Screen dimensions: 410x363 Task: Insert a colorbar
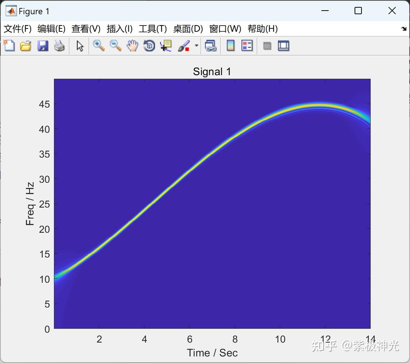pyautogui.click(x=231, y=46)
